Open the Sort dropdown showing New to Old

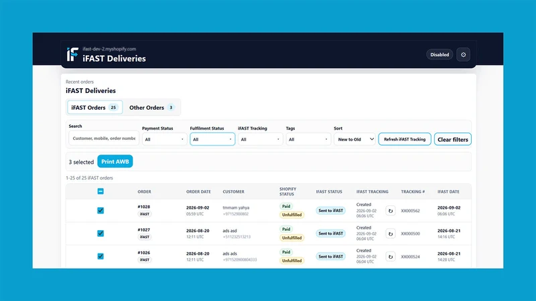pos(354,139)
